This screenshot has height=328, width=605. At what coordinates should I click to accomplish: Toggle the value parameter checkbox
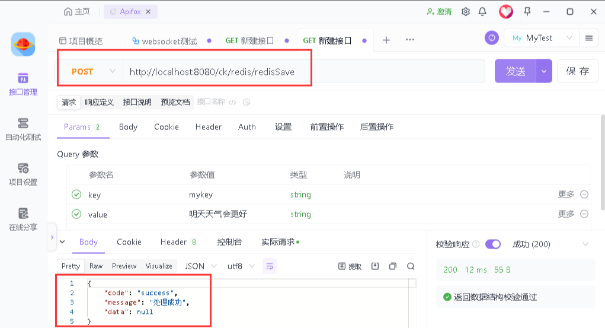[76, 214]
